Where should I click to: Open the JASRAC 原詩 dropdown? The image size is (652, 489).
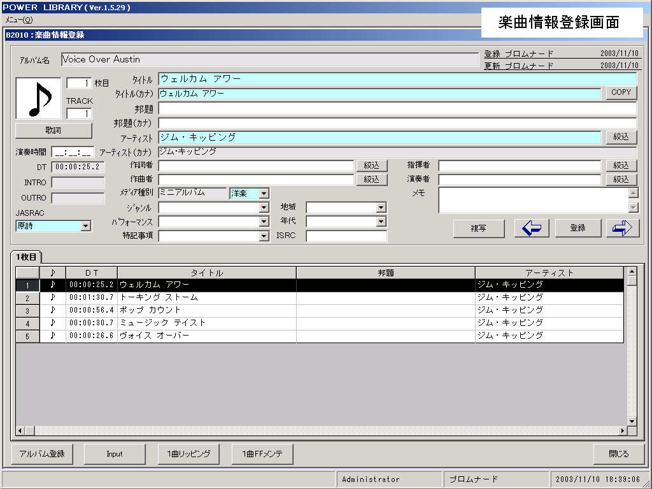click(86, 226)
